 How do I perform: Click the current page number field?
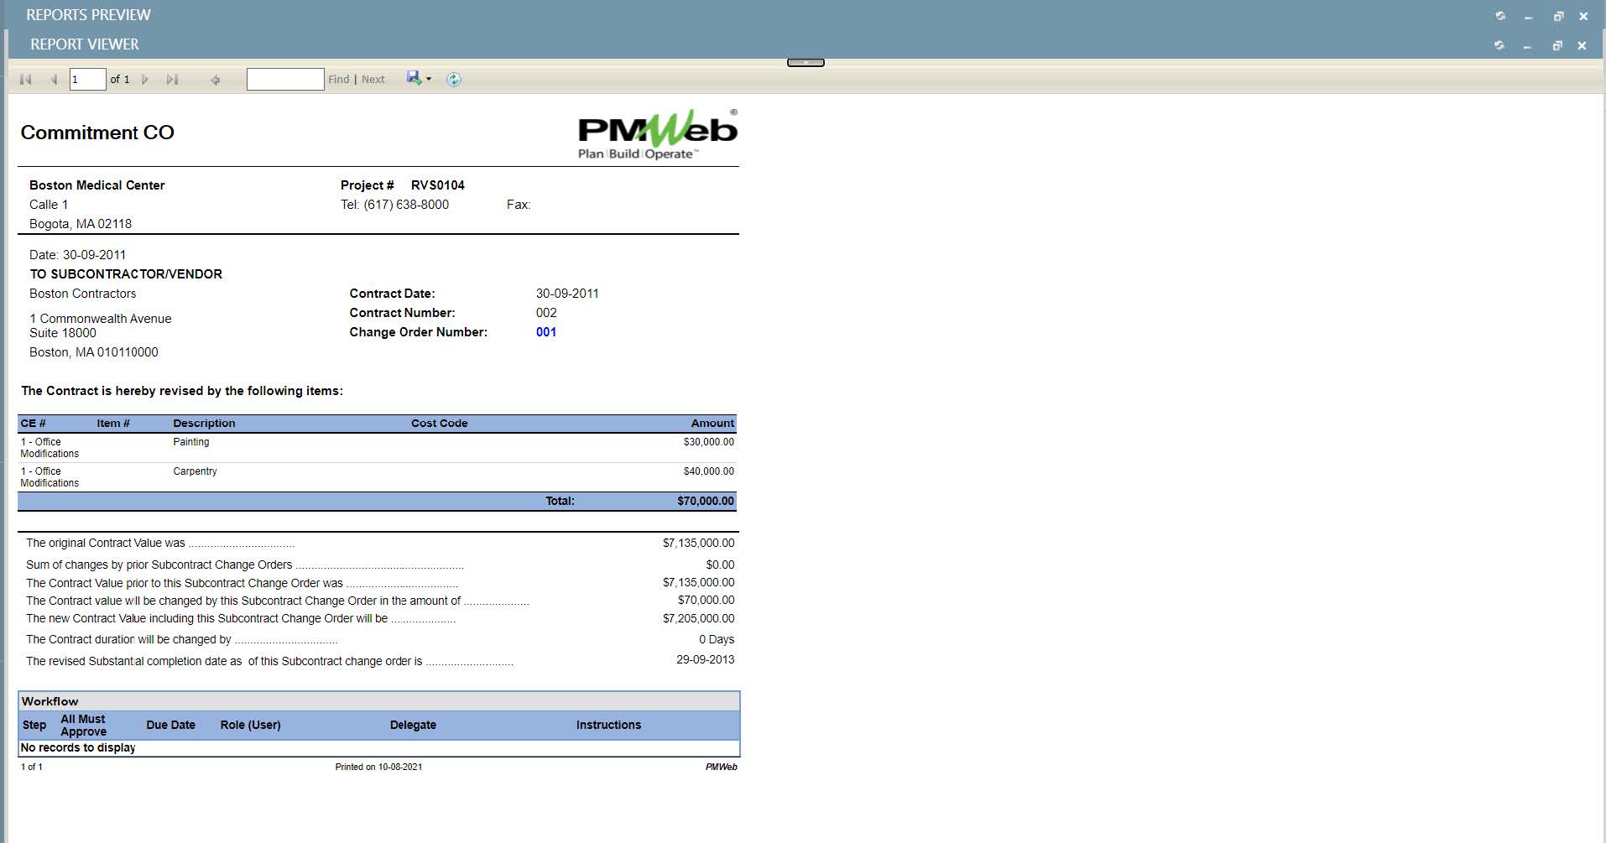[87, 80]
